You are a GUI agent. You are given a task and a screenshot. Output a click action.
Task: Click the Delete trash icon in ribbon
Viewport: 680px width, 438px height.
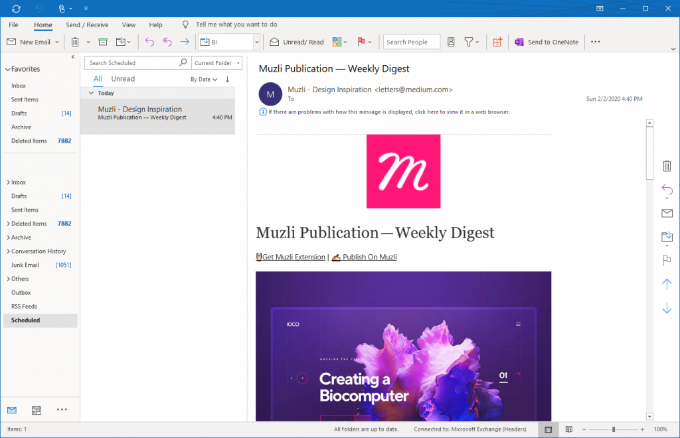[75, 42]
